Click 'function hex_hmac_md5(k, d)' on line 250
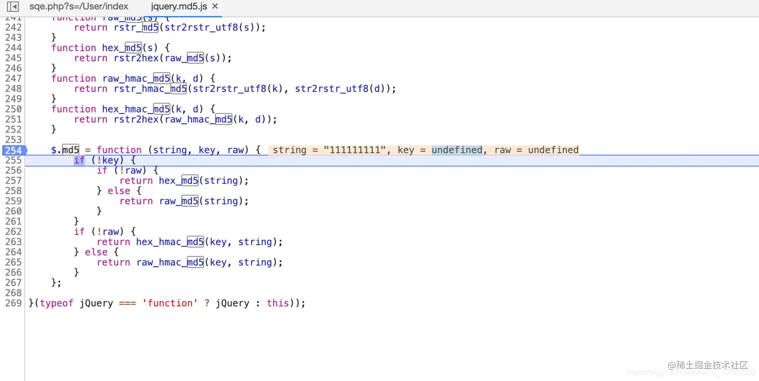This screenshot has height=381, width=759. point(128,109)
